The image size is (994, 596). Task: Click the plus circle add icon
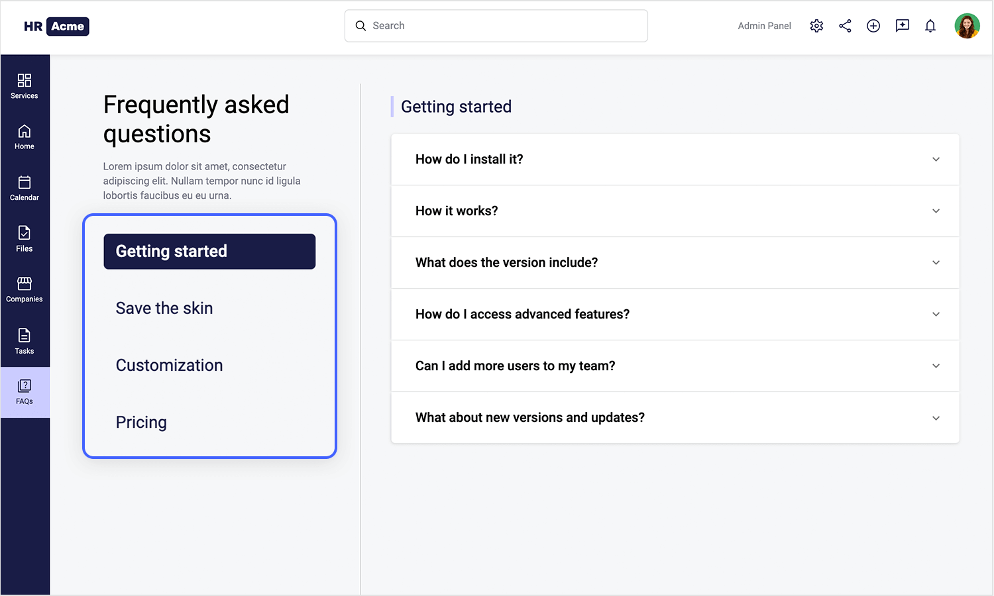(x=873, y=26)
